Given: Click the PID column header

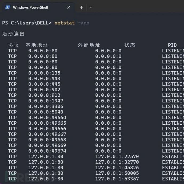Looking at the screenshot, I should tap(172, 45).
